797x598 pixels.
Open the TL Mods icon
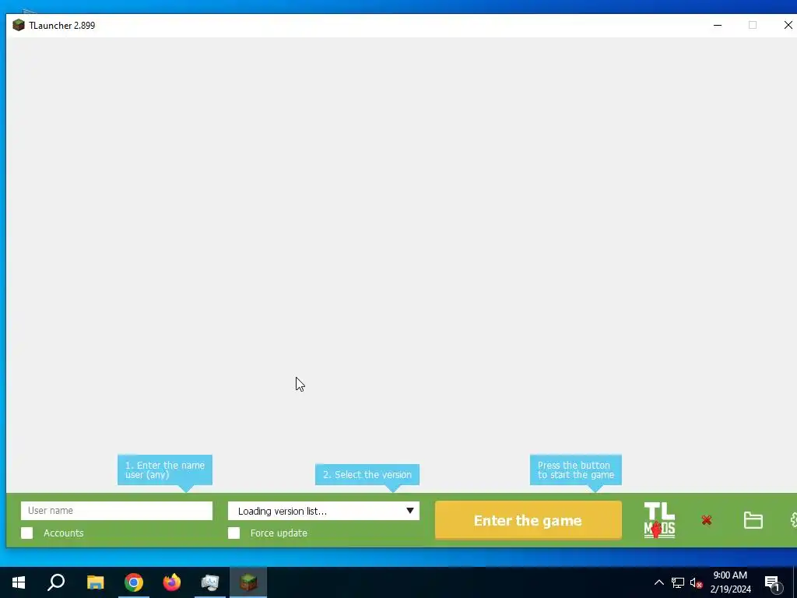click(x=659, y=520)
